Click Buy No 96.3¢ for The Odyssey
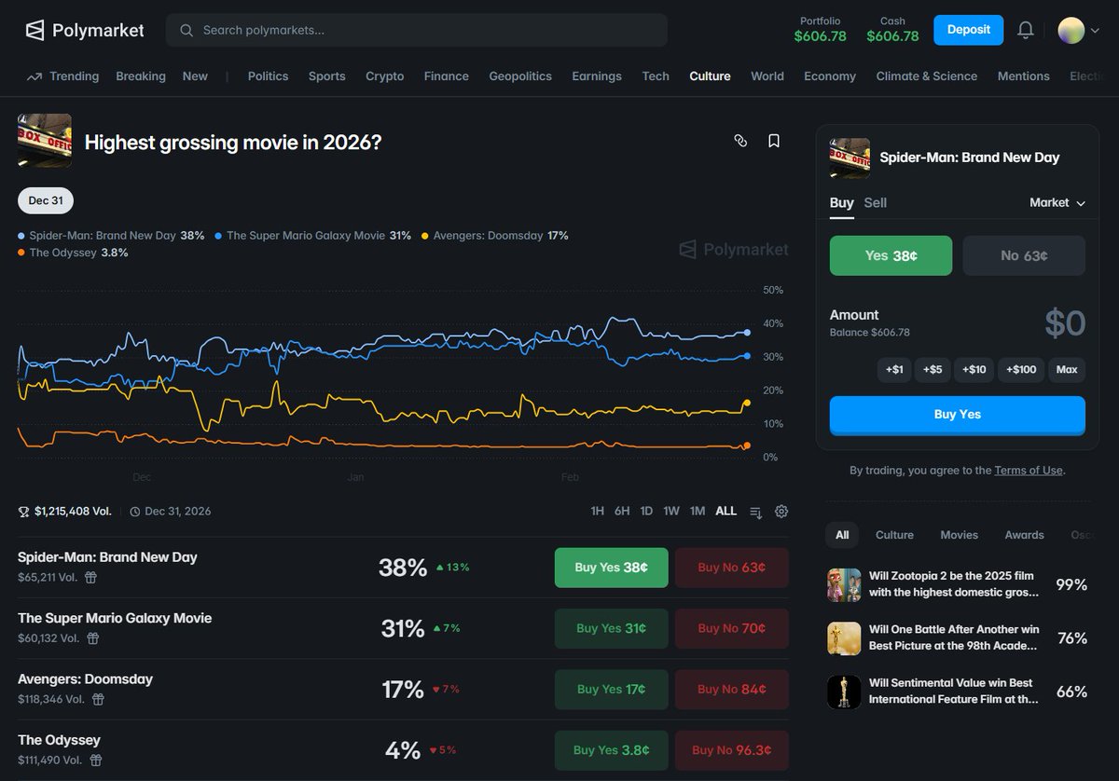The image size is (1119, 781). pos(732,750)
